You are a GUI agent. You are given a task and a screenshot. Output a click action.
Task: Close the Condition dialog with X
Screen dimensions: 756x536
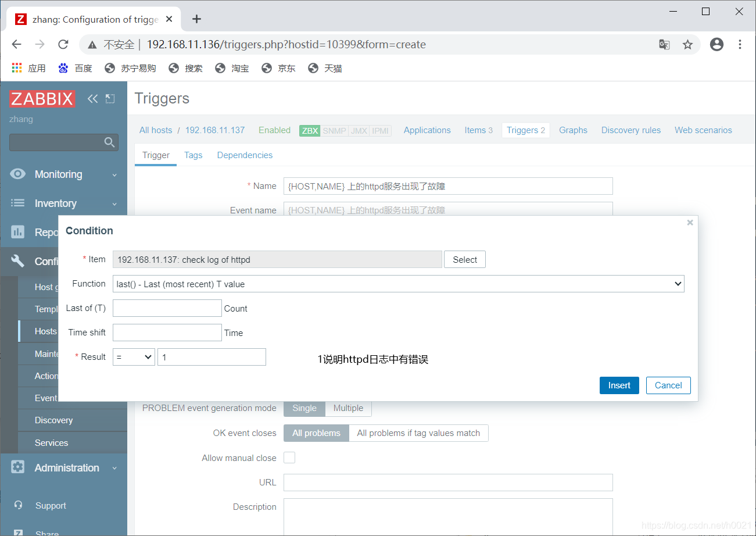pyautogui.click(x=690, y=223)
